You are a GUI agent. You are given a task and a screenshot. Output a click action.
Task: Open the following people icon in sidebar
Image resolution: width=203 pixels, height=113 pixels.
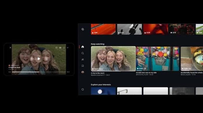point(83,59)
